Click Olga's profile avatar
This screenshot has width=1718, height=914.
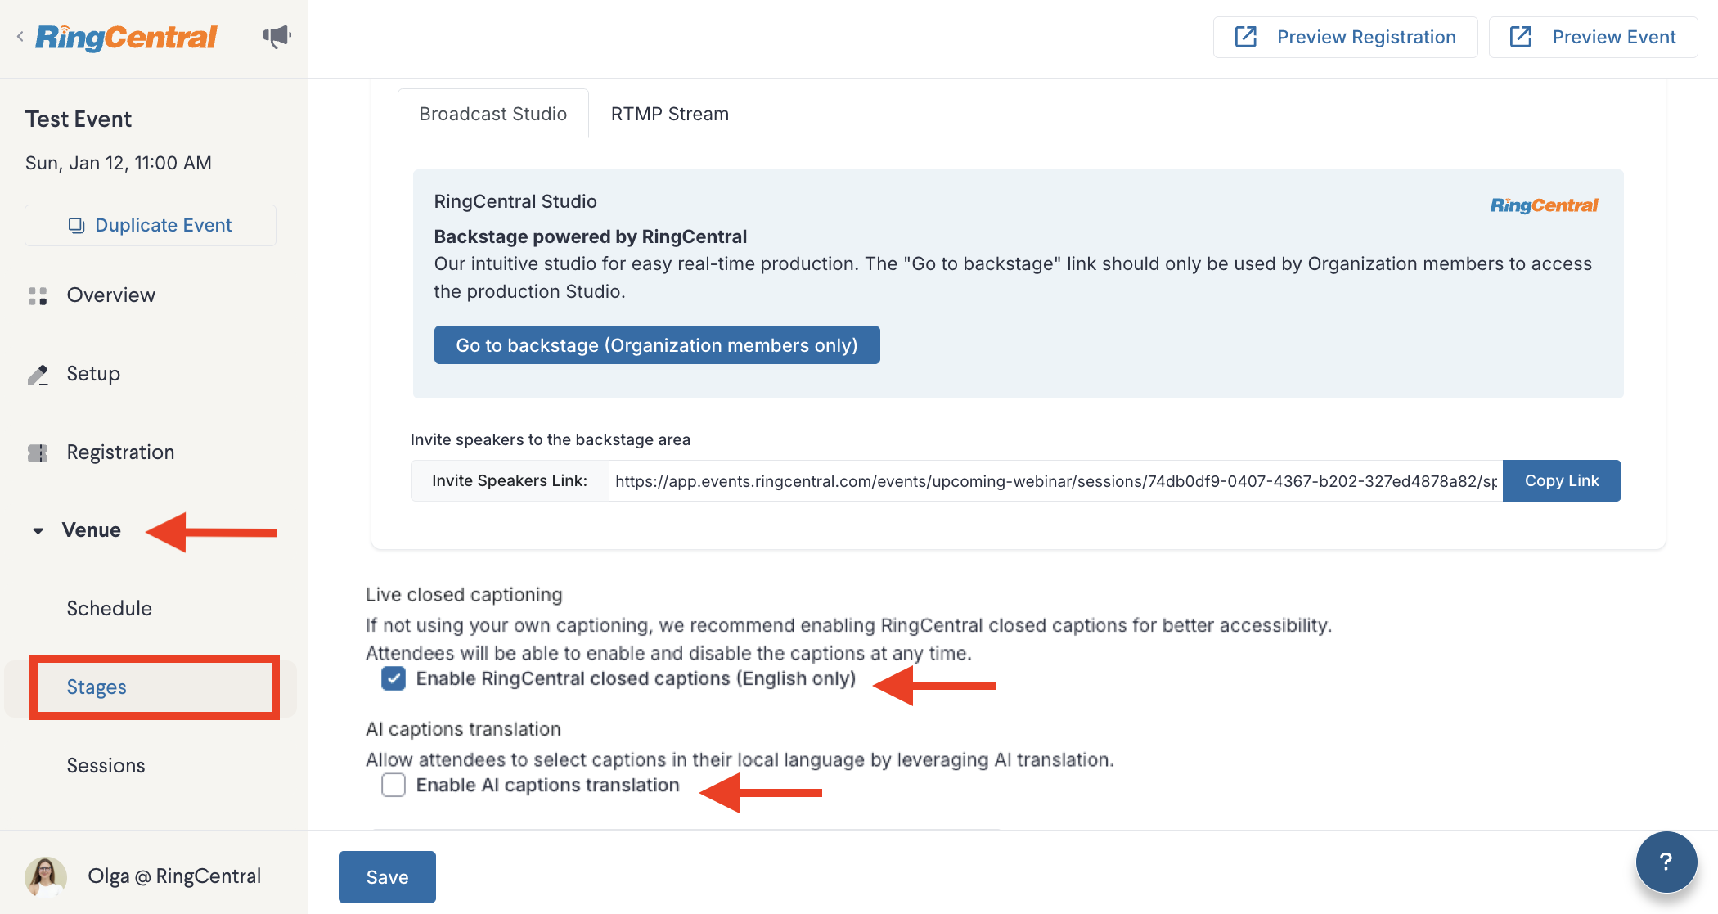46,876
